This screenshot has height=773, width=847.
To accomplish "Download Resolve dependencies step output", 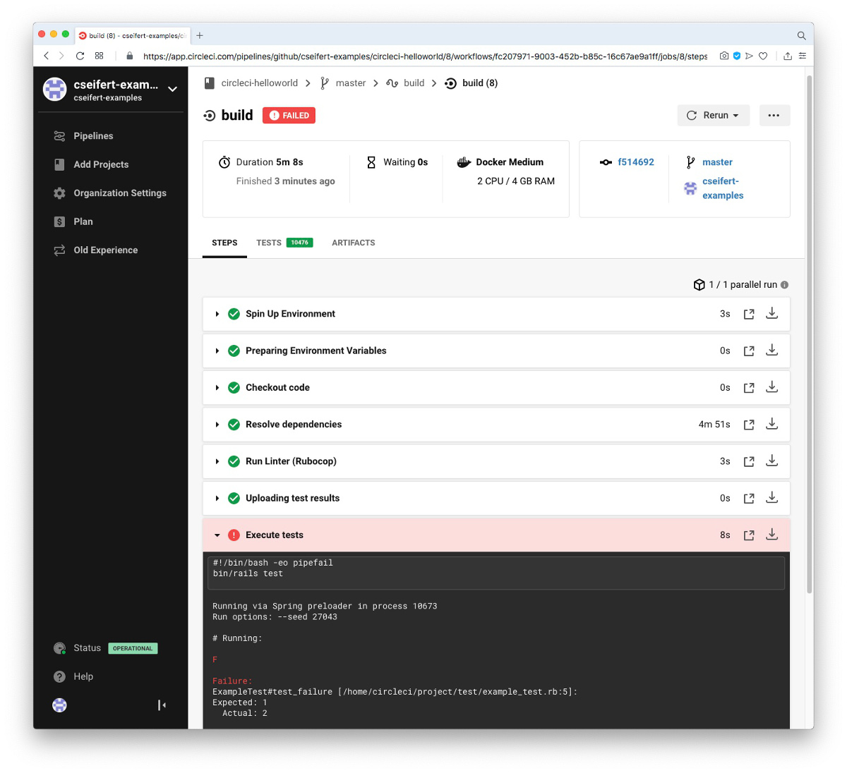I will [x=772, y=423].
